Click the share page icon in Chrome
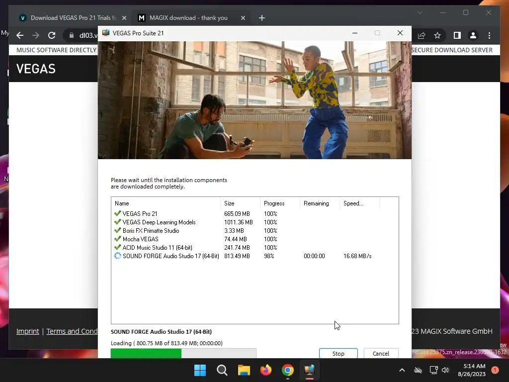509x382 pixels. click(x=422, y=35)
